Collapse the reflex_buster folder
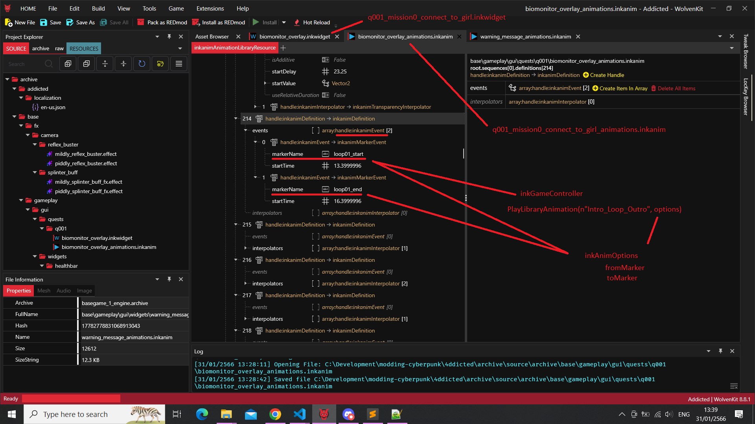This screenshot has height=424, width=755. pyautogui.click(x=35, y=144)
